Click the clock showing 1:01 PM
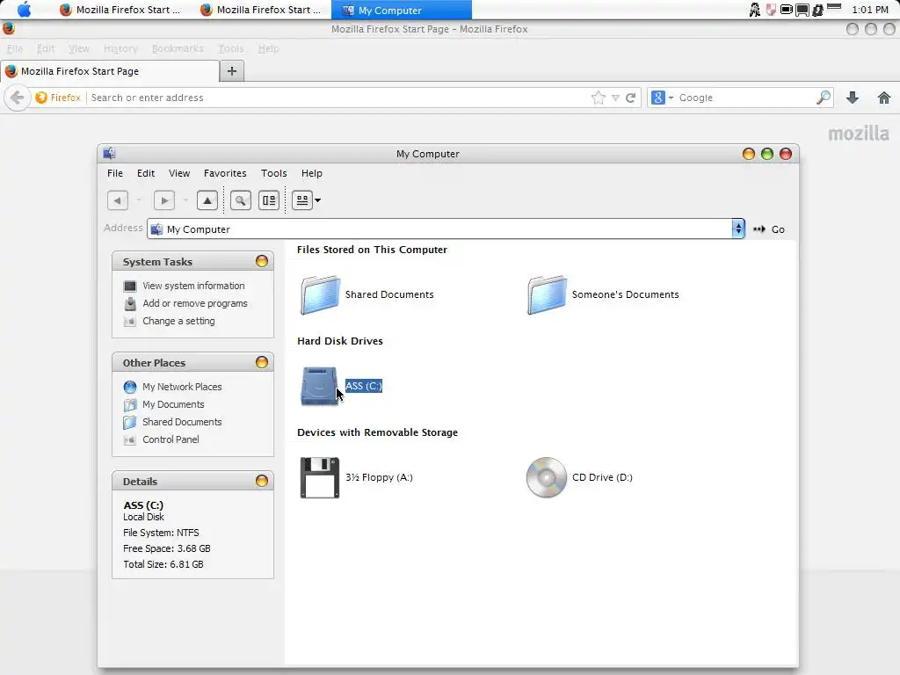The image size is (900, 675). click(x=870, y=10)
